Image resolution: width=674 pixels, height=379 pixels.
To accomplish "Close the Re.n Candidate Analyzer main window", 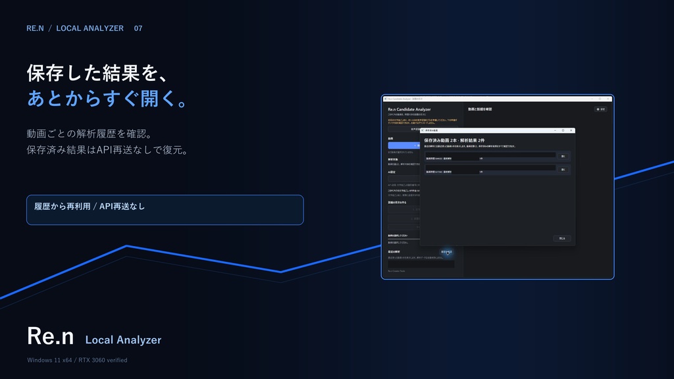I will (x=608, y=99).
